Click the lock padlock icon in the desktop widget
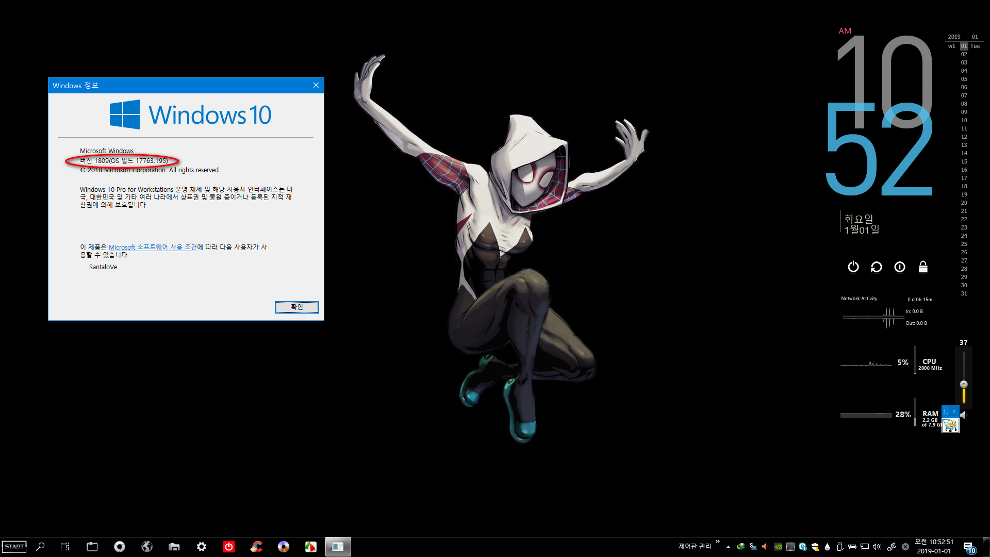990x557 pixels. [923, 267]
